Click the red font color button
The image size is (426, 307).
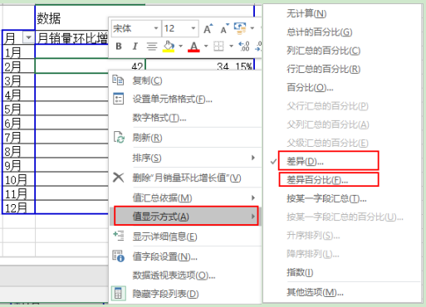193,46
